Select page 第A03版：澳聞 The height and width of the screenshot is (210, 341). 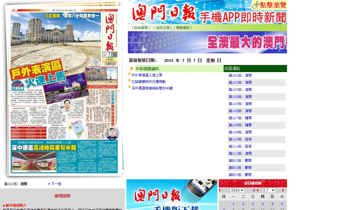[x=240, y=90]
